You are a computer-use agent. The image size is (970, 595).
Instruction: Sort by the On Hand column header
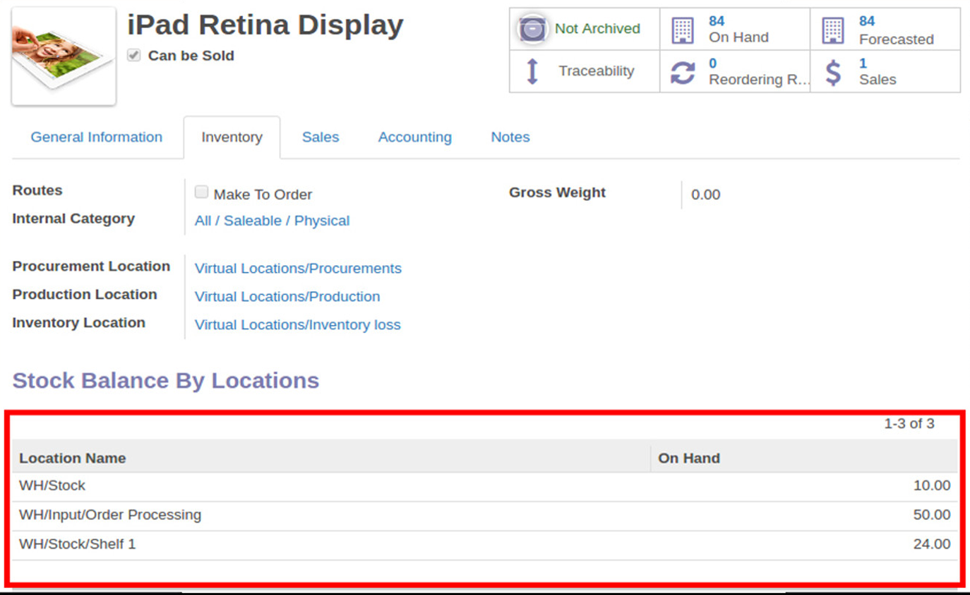(x=803, y=458)
